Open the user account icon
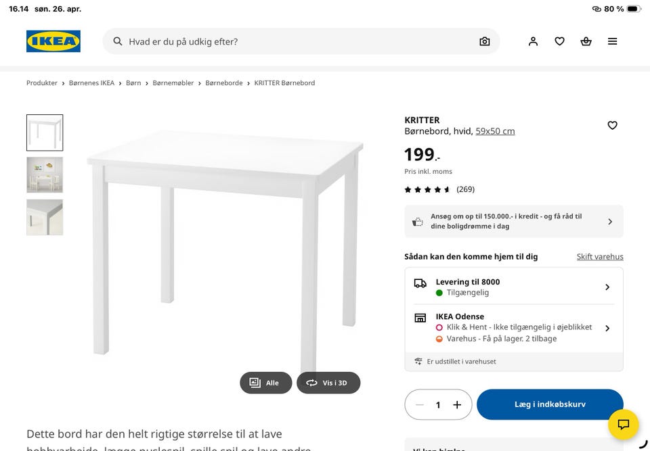This screenshot has width=650, height=451. (x=533, y=41)
